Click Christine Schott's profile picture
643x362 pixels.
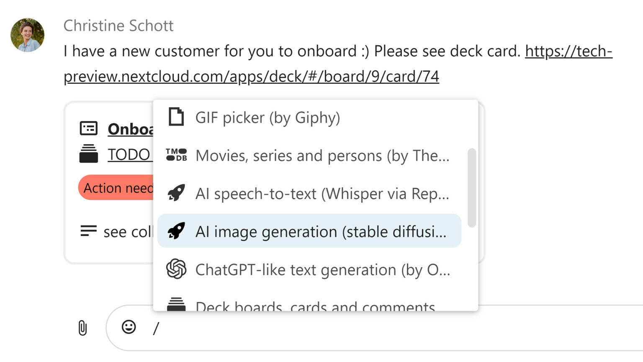[26, 35]
